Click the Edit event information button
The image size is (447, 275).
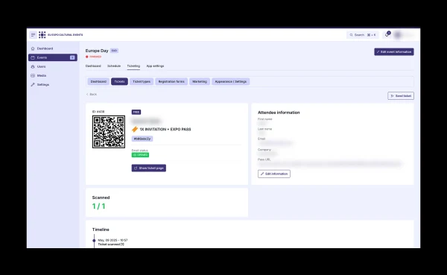[x=394, y=52]
